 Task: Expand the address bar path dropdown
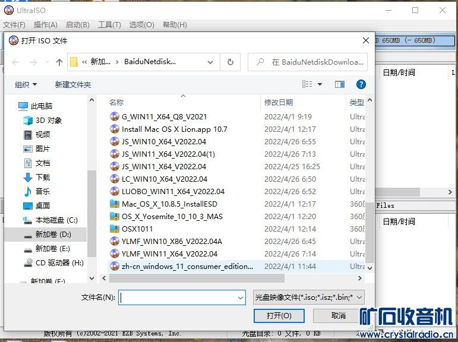click(x=210, y=62)
